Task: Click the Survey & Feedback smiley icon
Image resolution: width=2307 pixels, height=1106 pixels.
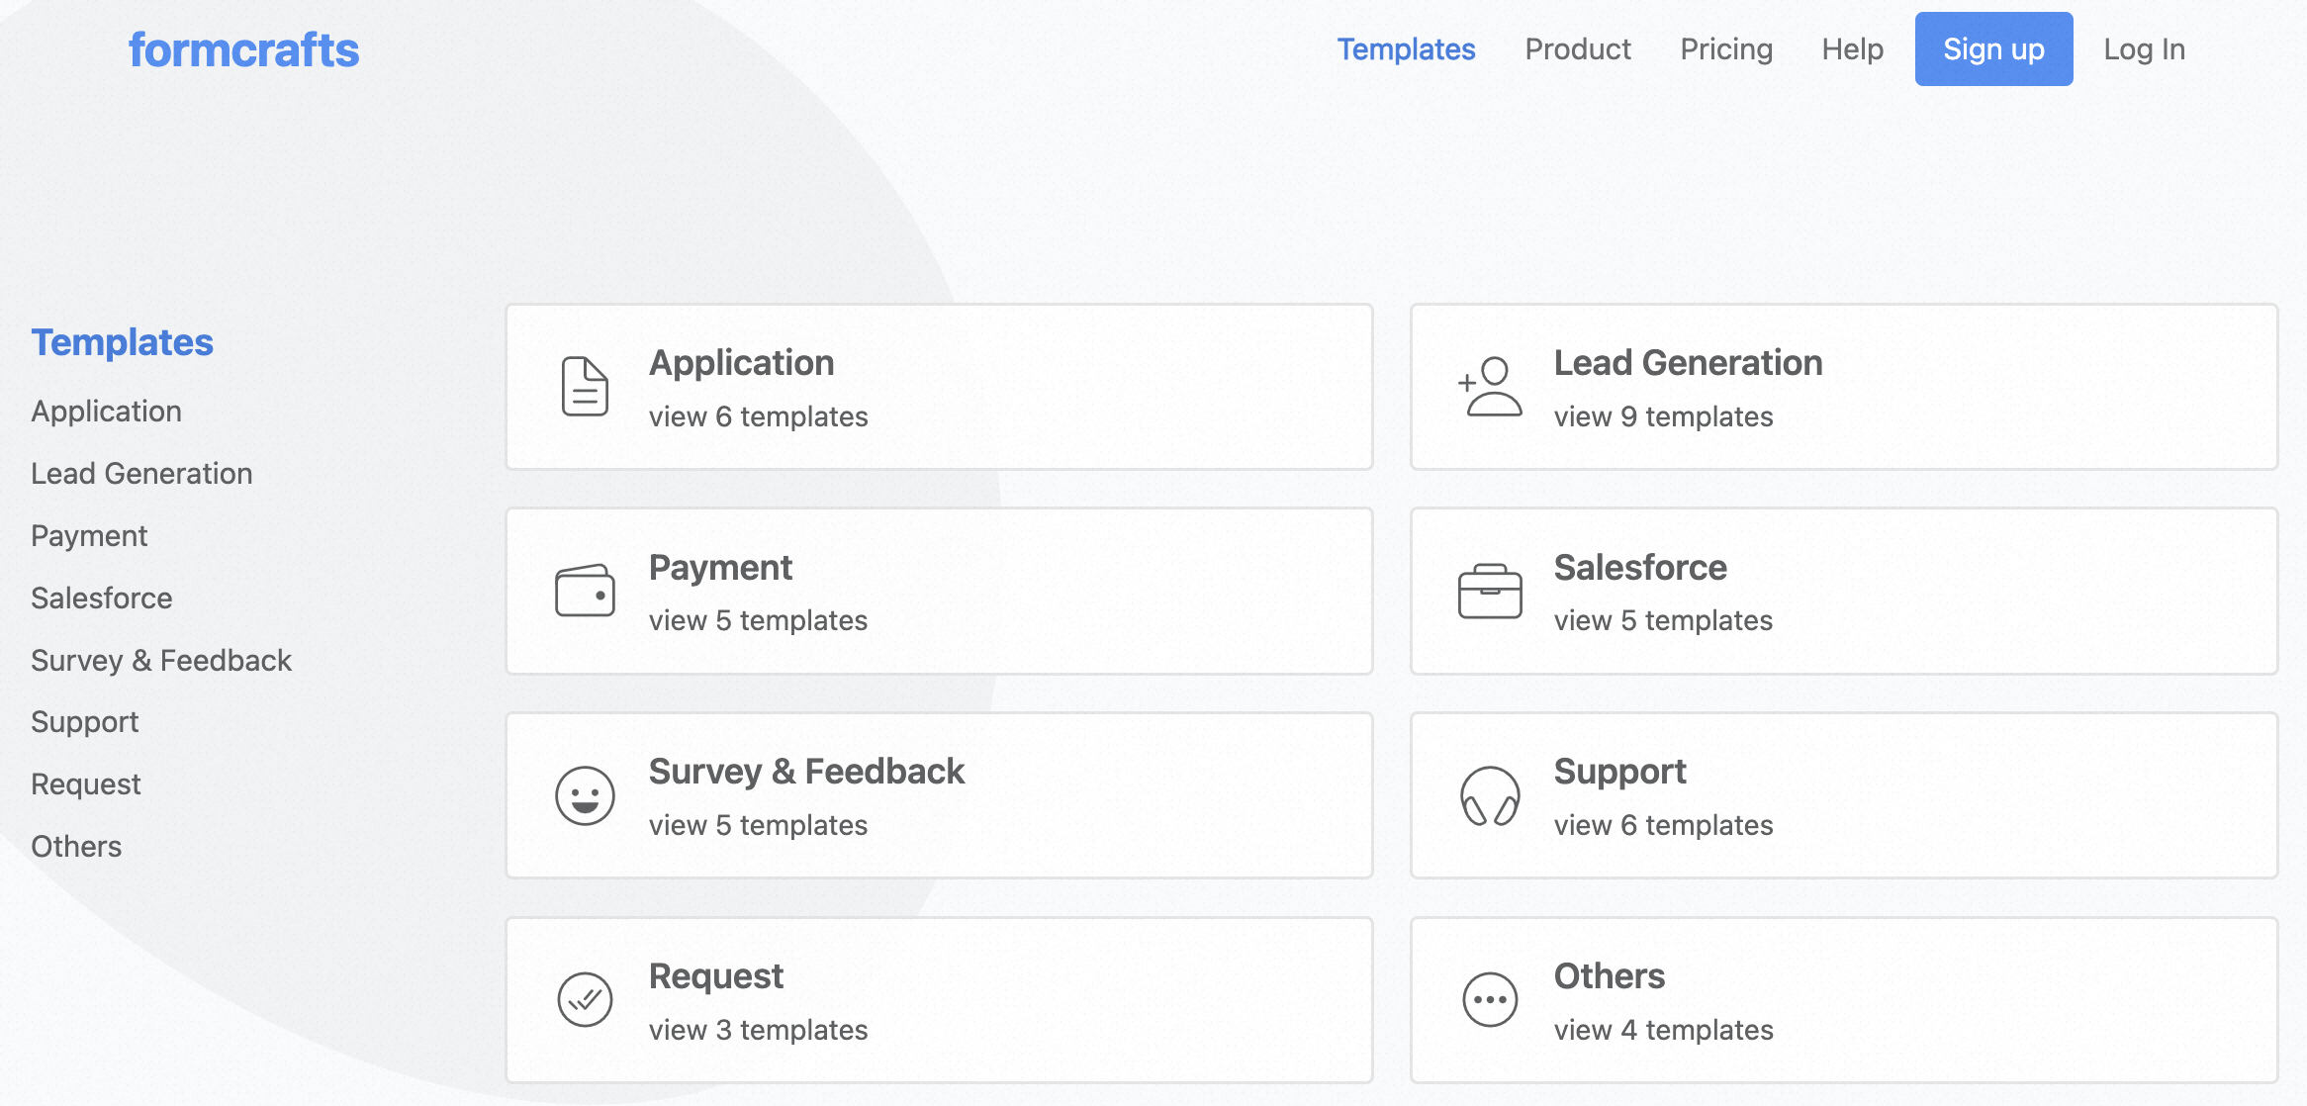Action: point(585,795)
